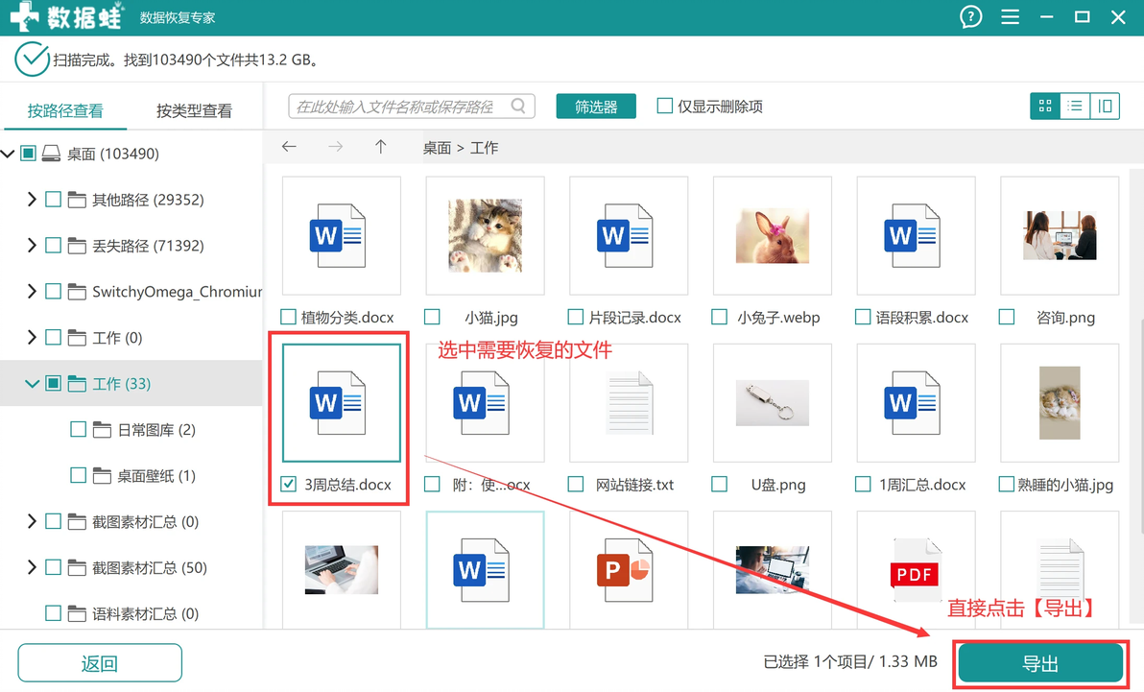
Task: Go back using the left arrow
Action: pos(289,147)
